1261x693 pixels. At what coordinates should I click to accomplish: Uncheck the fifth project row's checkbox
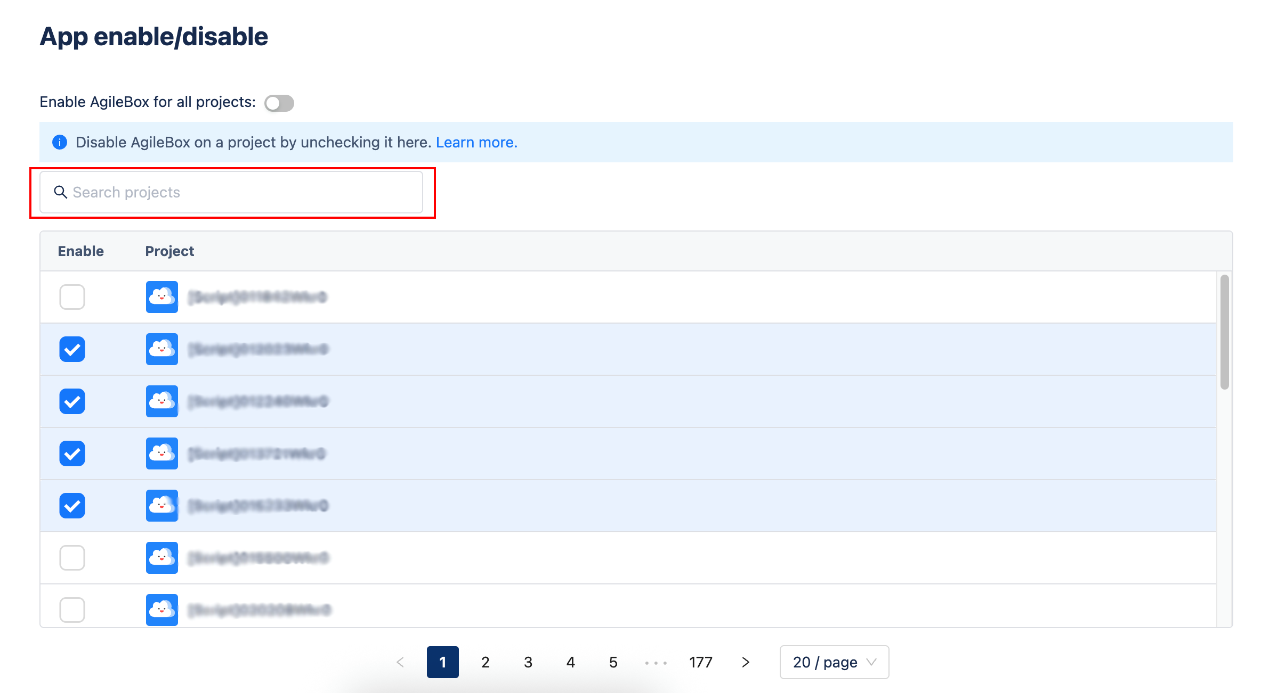(72, 505)
